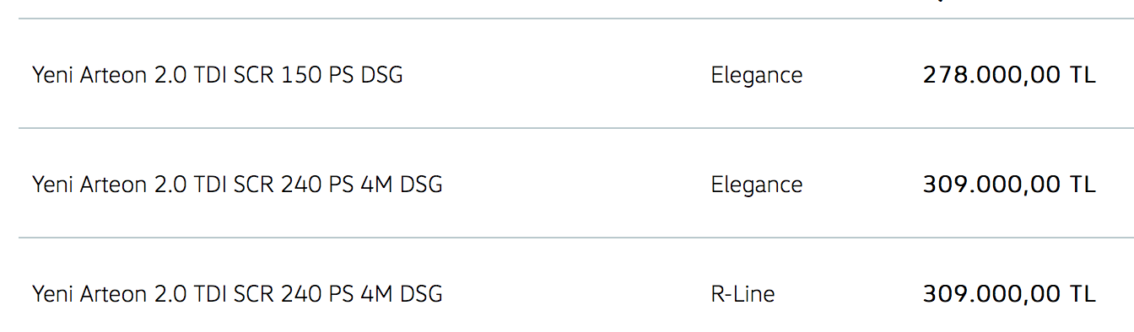Click the Elegance row 309.000,00 TL price

pyautogui.click(x=1009, y=185)
